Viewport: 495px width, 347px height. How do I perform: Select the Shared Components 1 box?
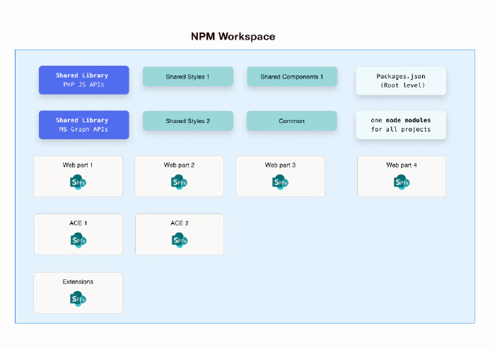(x=291, y=76)
